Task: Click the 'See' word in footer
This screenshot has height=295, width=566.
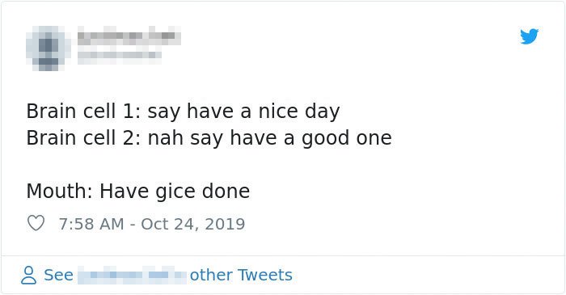Action: 58,275
